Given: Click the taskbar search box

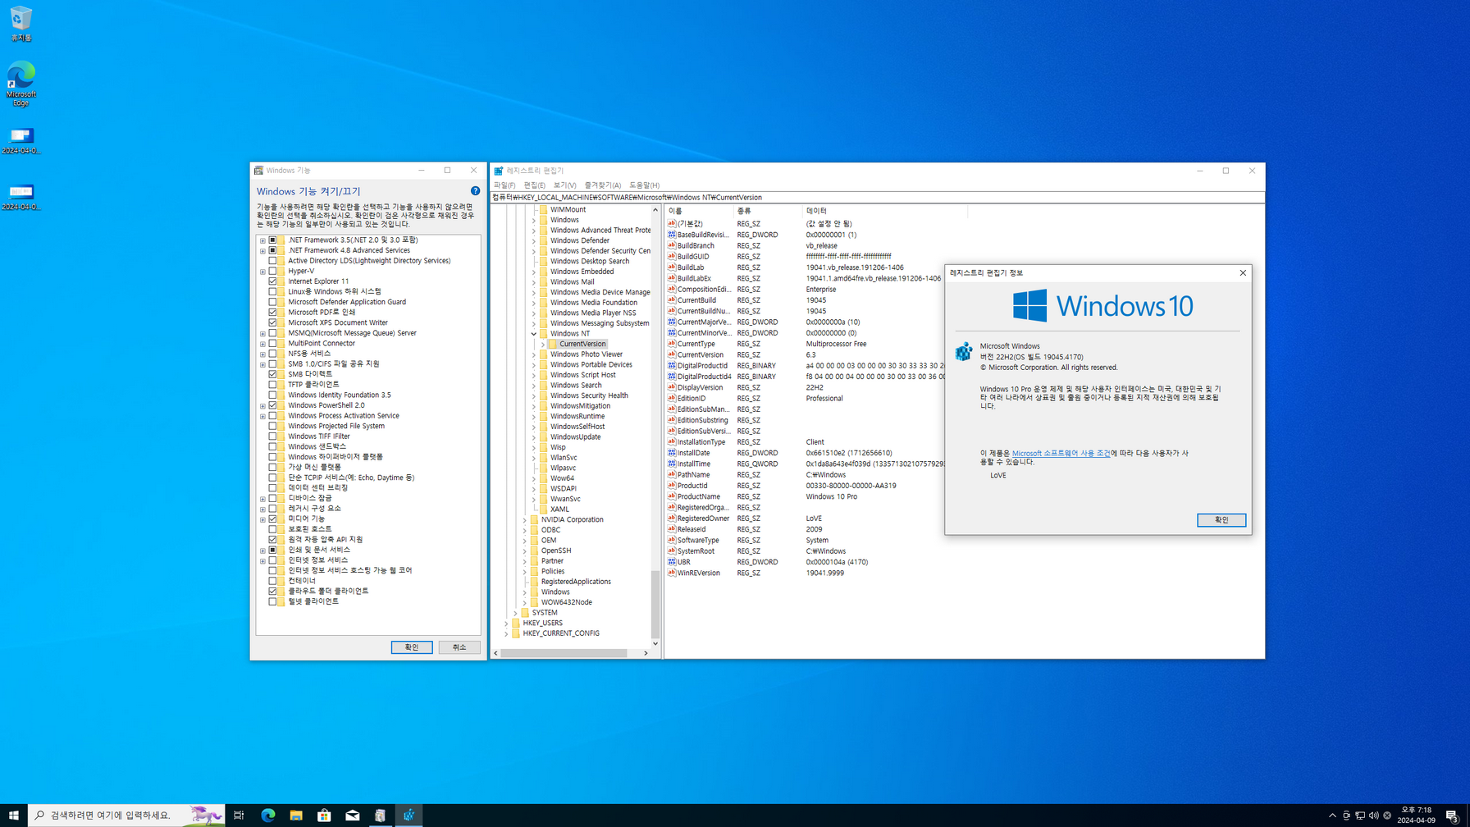Looking at the screenshot, I should coord(127,815).
